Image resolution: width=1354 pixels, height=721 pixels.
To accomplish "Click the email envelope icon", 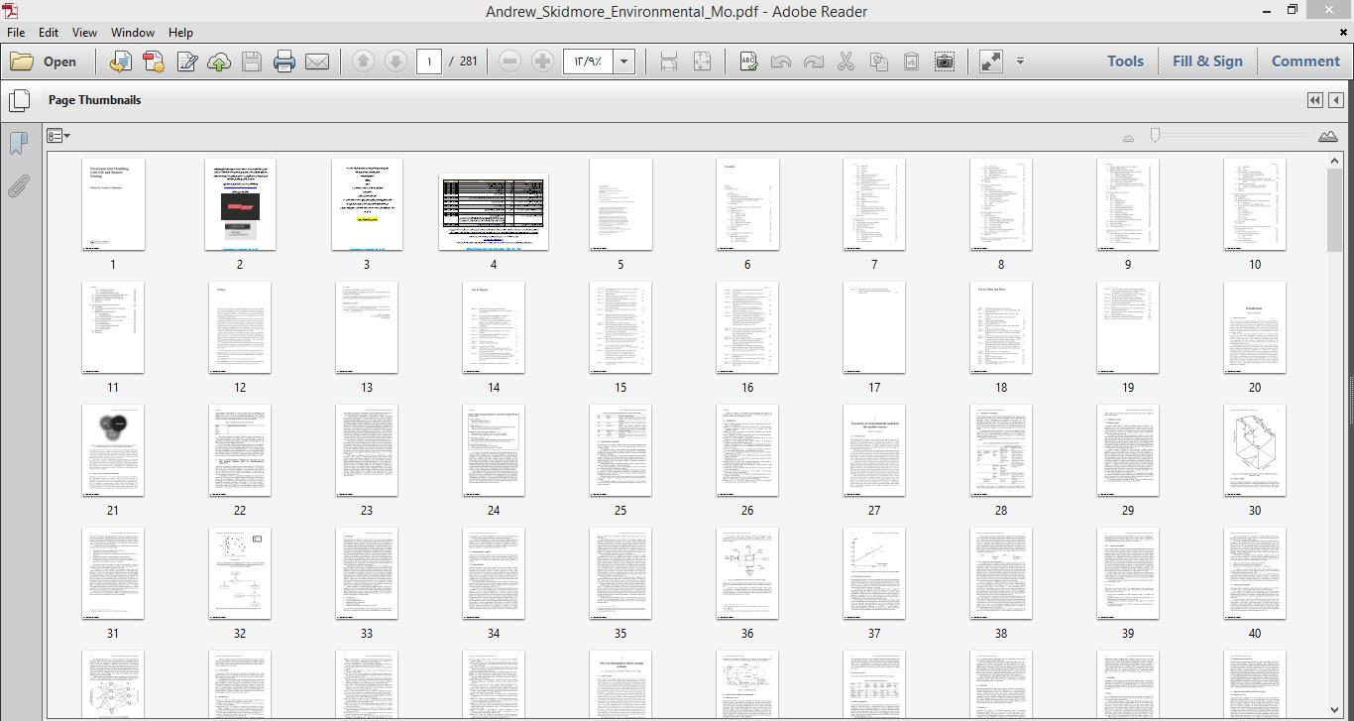I will click(x=317, y=61).
